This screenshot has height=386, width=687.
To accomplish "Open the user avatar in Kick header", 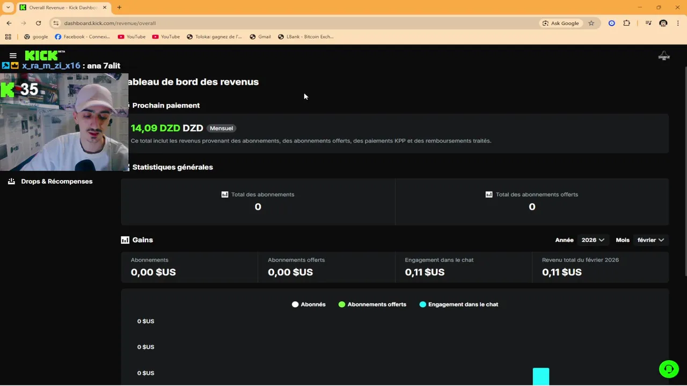I will click(664, 56).
